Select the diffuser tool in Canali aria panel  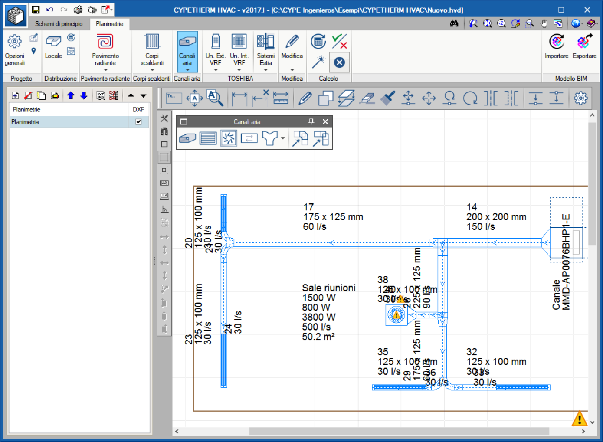229,138
